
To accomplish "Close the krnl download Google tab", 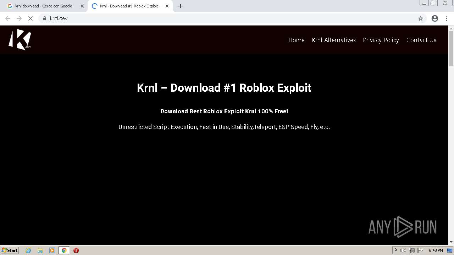I will (x=82, y=6).
